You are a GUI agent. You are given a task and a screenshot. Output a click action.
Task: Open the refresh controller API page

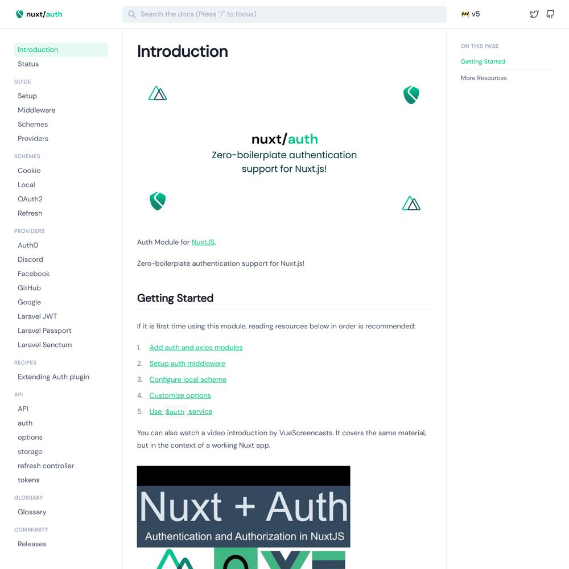46,465
